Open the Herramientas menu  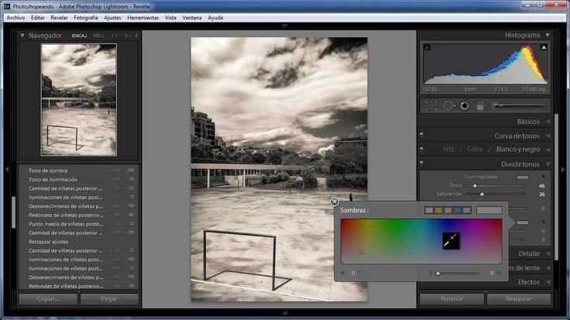(x=142, y=18)
